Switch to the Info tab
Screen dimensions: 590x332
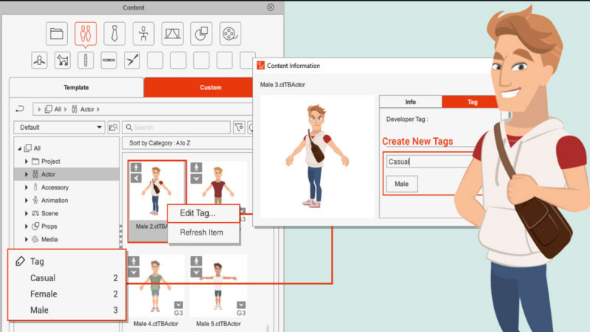click(x=410, y=102)
